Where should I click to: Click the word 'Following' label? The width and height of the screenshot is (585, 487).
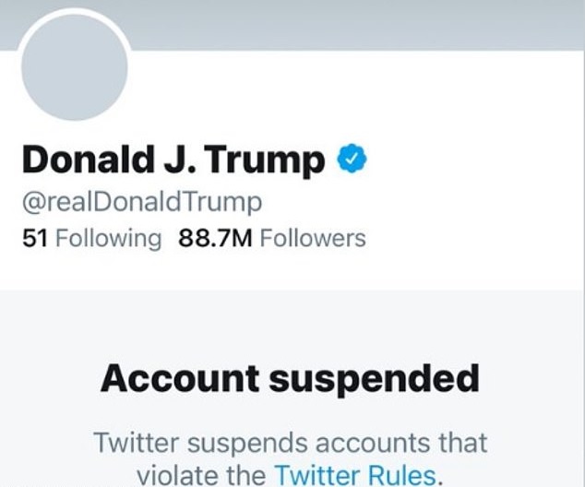108,238
